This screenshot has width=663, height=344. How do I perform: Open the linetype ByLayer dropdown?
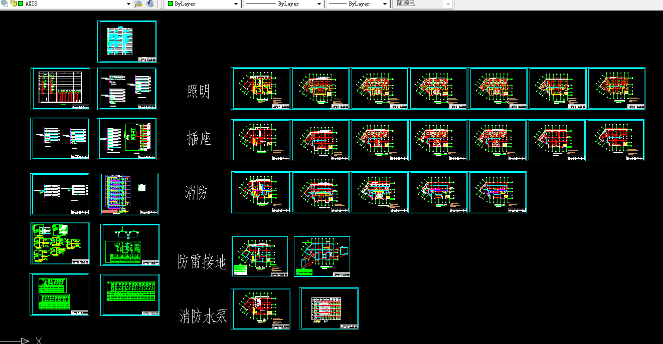[319, 4]
